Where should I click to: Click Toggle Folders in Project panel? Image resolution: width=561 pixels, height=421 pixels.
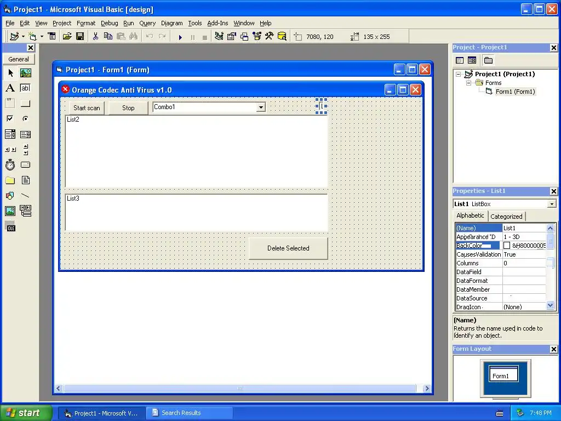click(x=488, y=60)
